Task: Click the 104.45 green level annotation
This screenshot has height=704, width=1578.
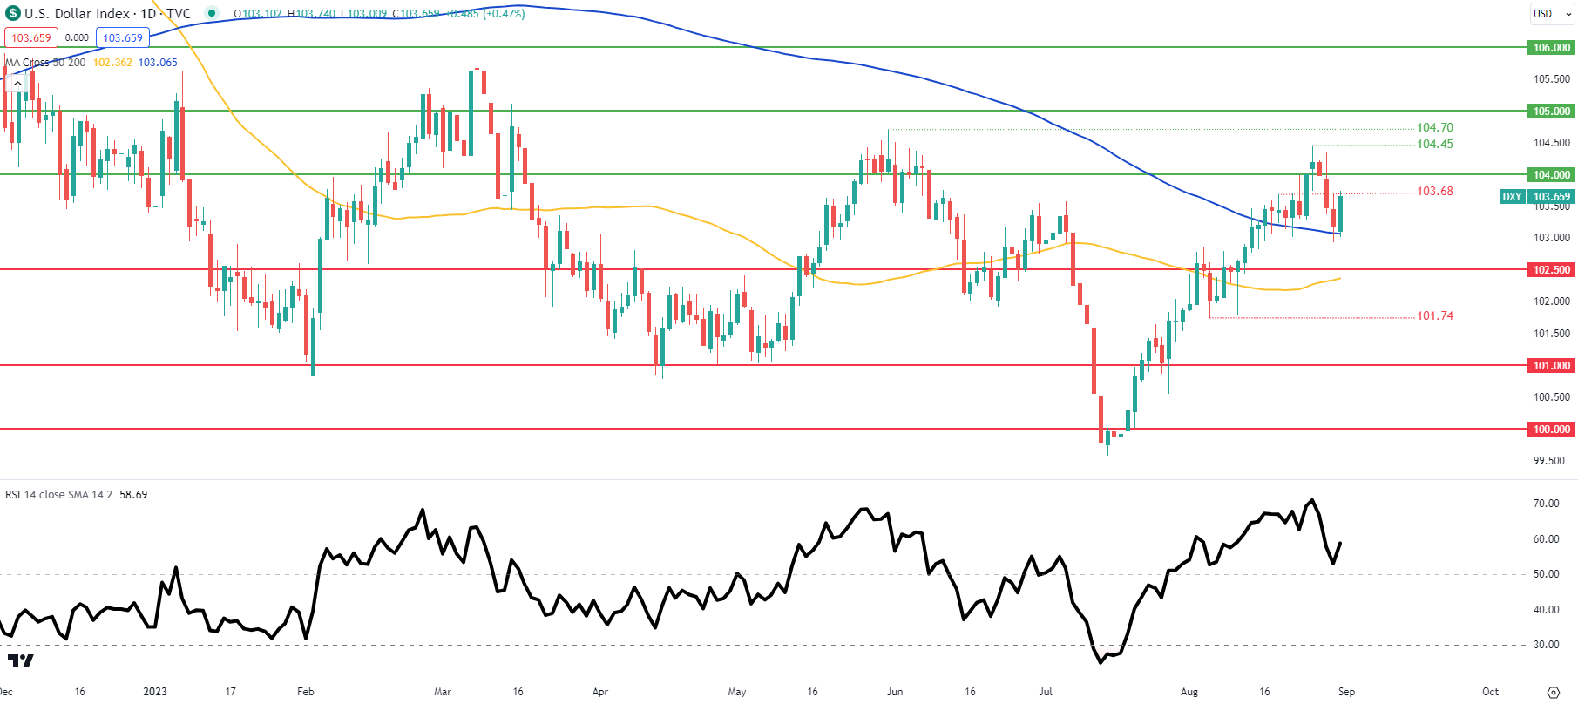Action: (1435, 144)
